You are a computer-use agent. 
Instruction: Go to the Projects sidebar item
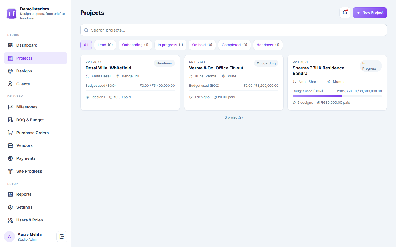point(35,58)
